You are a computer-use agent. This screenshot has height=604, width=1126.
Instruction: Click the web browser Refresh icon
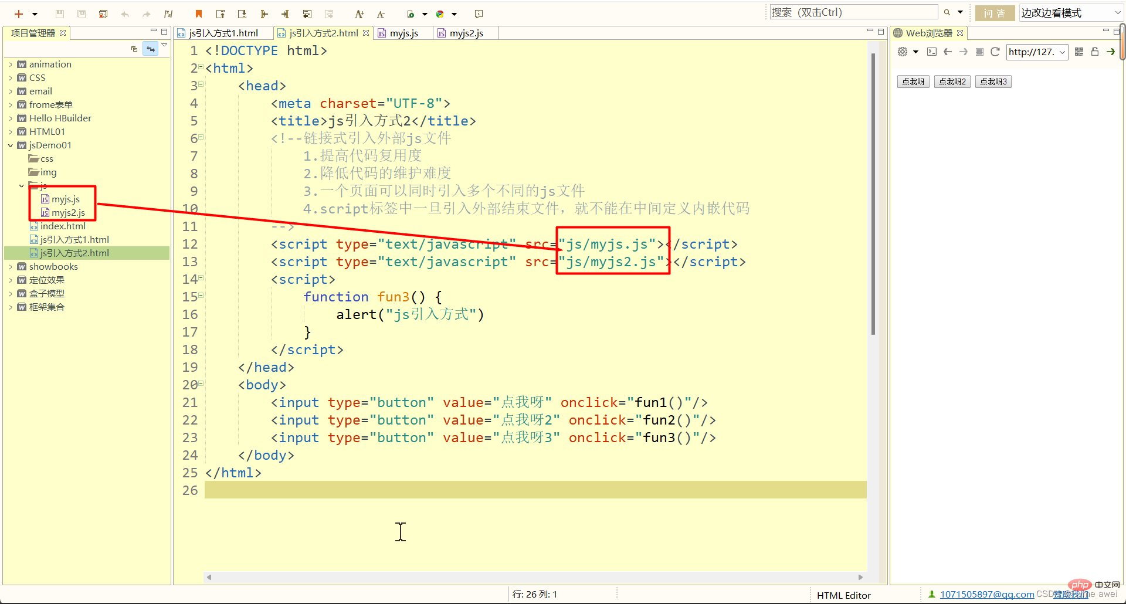(x=995, y=52)
